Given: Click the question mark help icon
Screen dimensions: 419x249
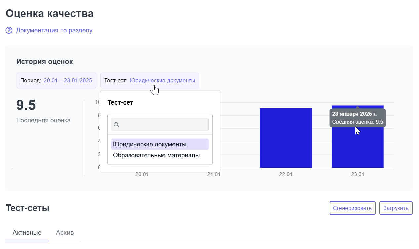Looking at the screenshot, I should (x=9, y=30).
